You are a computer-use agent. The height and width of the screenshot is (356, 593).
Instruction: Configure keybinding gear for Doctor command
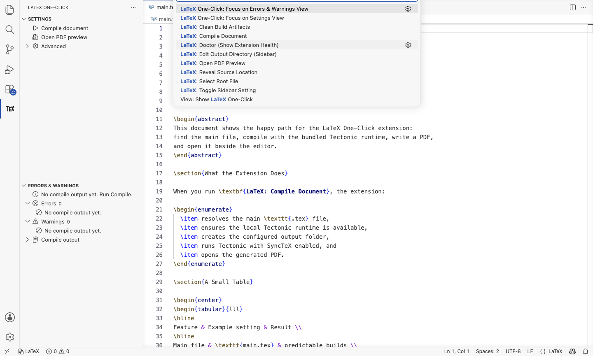(408, 45)
